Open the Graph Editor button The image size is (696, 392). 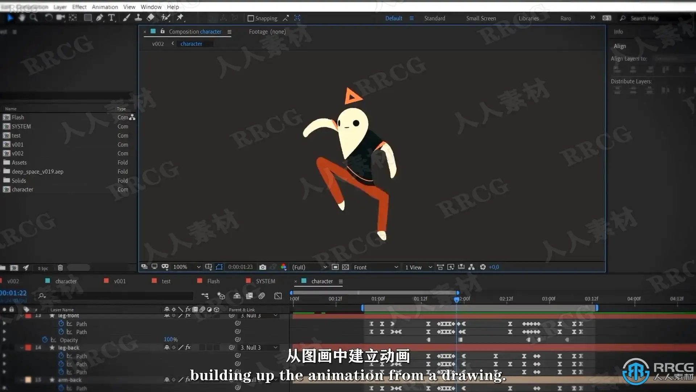pyautogui.click(x=278, y=296)
